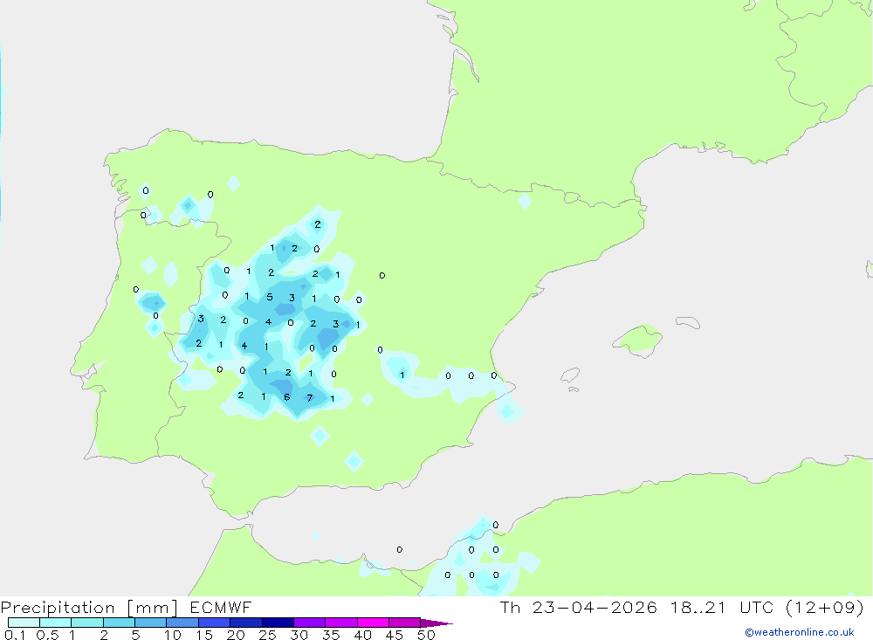
Task: Click the legend swatch between 40 and 45
Action: click(373, 623)
